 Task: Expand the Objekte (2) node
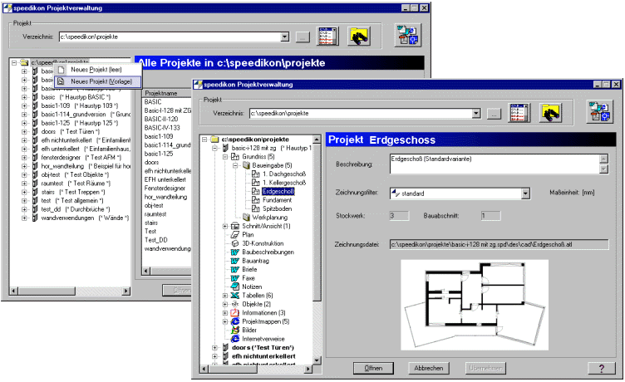(224, 304)
